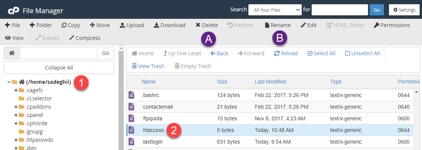Click the home icon beside path field
This screenshot has height=150, width=422.
tap(12, 53)
